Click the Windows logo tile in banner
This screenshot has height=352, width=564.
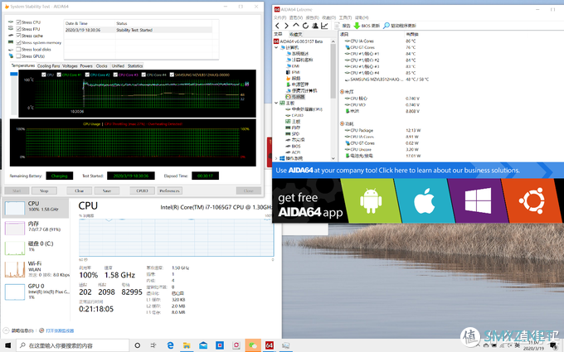(478, 200)
